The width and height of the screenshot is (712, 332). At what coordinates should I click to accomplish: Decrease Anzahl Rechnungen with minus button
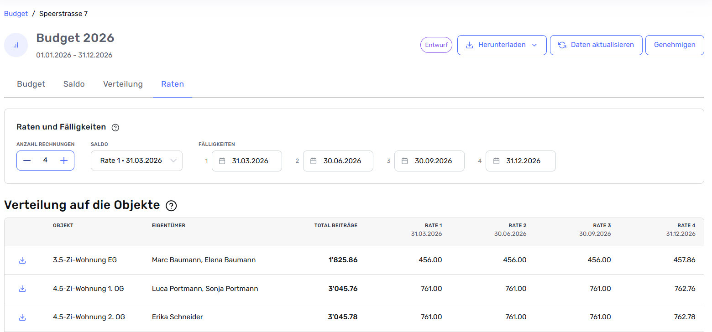27,161
